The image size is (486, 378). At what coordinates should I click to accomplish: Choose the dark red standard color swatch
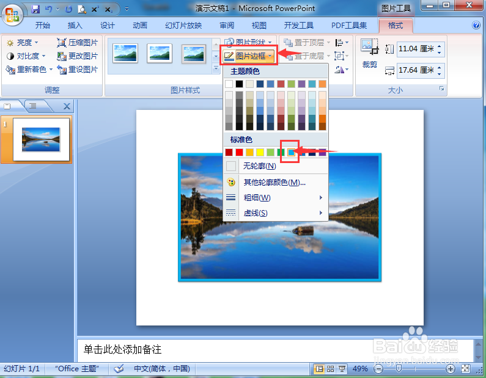229,152
